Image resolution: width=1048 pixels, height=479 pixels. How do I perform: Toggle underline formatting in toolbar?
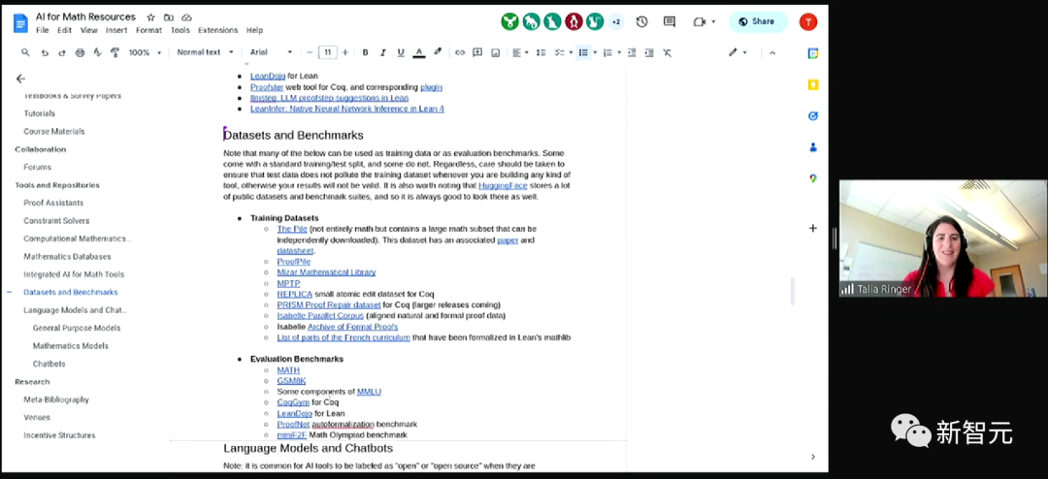tap(401, 52)
